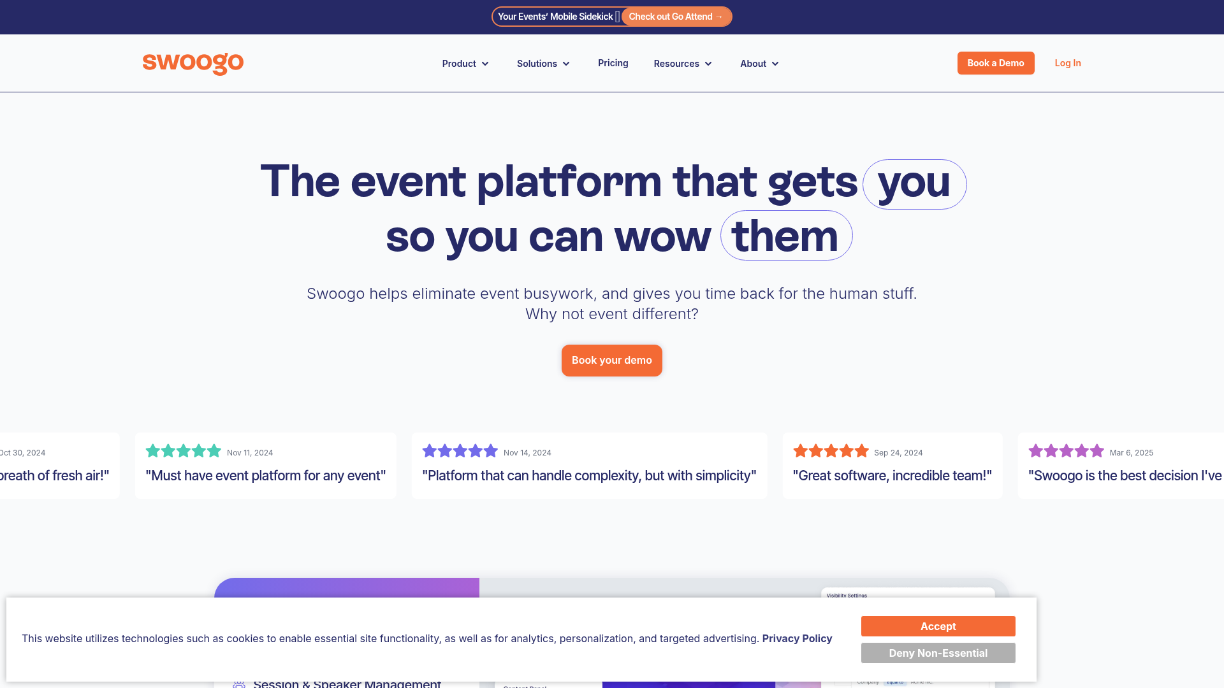
Task: Open the Resources dropdown
Action: (x=682, y=63)
